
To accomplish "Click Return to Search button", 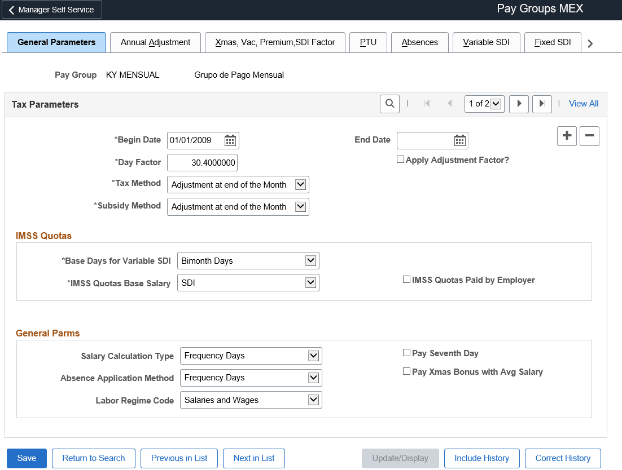I will [94, 458].
